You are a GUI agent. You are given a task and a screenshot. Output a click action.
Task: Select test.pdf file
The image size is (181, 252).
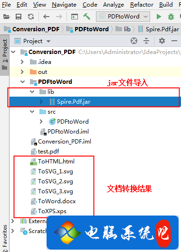coord(48,152)
